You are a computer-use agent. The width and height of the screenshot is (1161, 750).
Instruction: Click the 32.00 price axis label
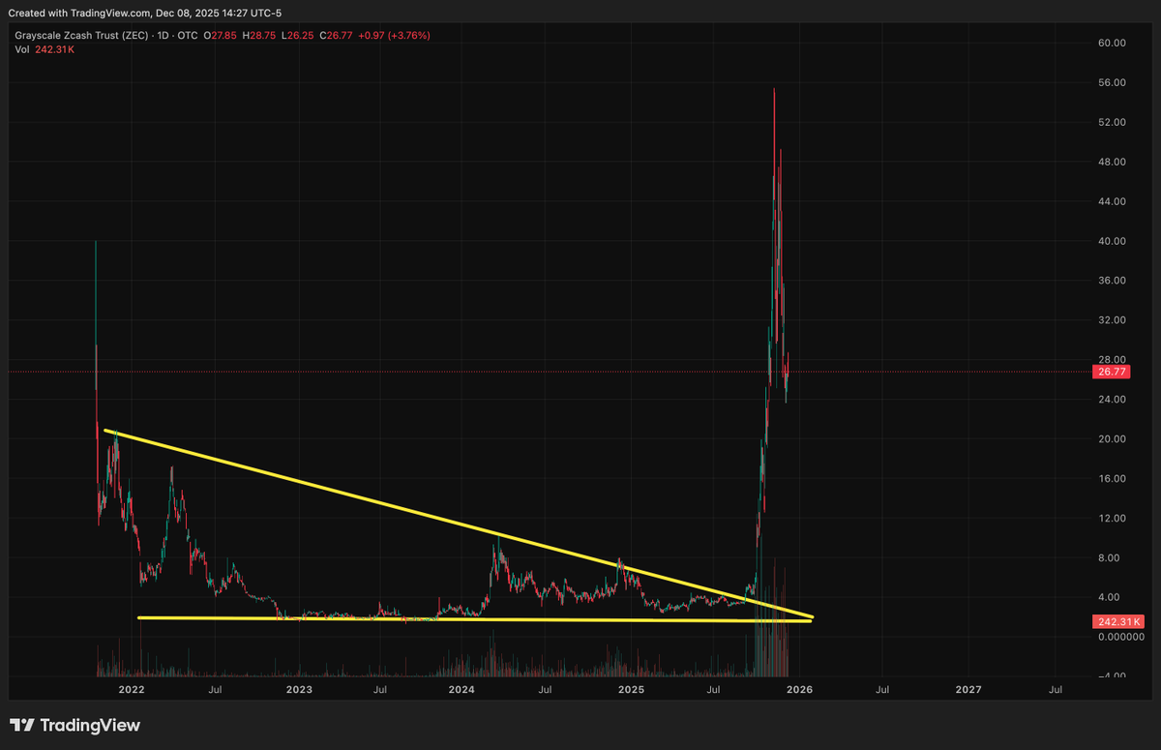pos(1112,320)
